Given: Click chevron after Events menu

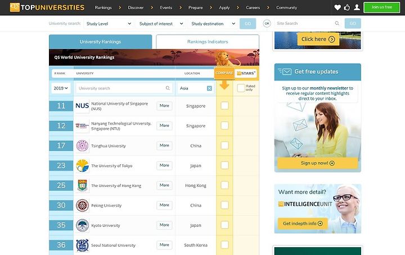Looking at the screenshot, I should 181,8.
